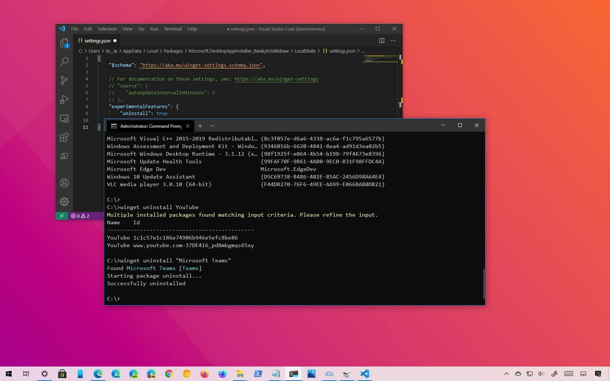
Task: Select the Search icon in VS Code
Action: coord(64,62)
